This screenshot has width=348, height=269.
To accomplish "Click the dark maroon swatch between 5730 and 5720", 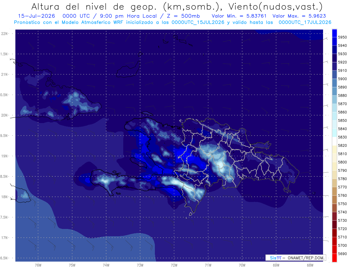I will tap(334, 225).
